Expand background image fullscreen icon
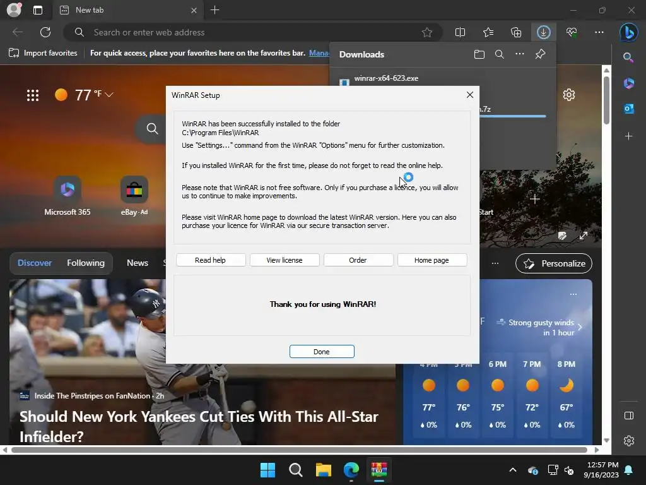Screen dimensions: 646x485 (584, 236)
